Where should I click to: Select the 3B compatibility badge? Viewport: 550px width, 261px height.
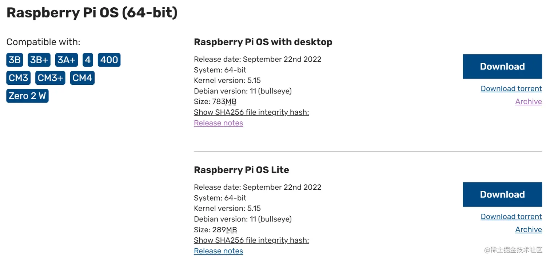pos(15,60)
